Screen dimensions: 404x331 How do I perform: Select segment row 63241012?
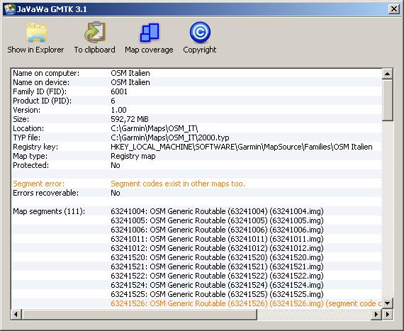[217, 248]
